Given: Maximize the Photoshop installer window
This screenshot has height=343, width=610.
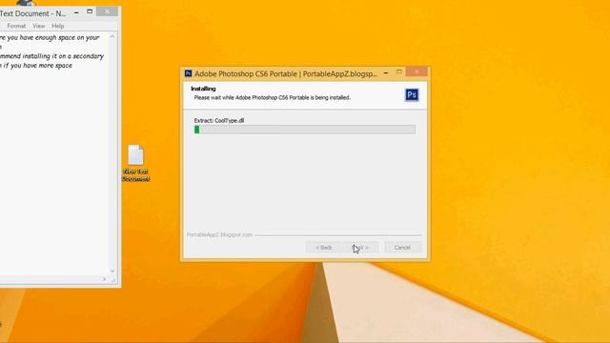Looking at the screenshot, I should pos(398,72).
